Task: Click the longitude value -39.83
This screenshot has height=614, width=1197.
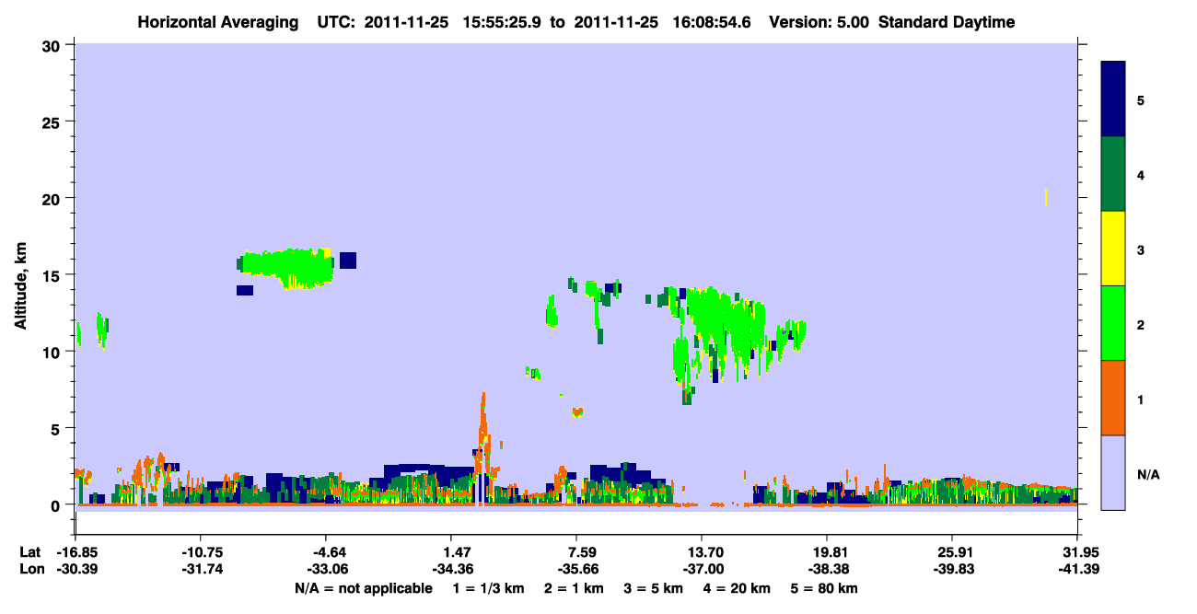Action: 952,569
